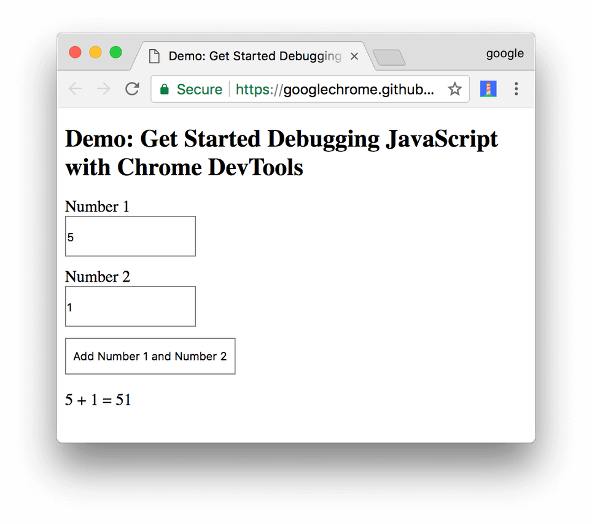
Task: Minimize the window with the yellow button
Action: (x=96, y=52)
